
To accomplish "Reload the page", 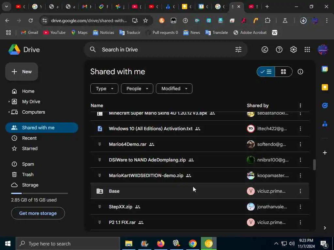I will [31, 21].
